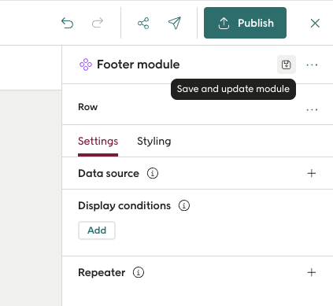Show info for Data source
Image resolution: width=333 pixels, height=306 pixels.
coord(153,173)
